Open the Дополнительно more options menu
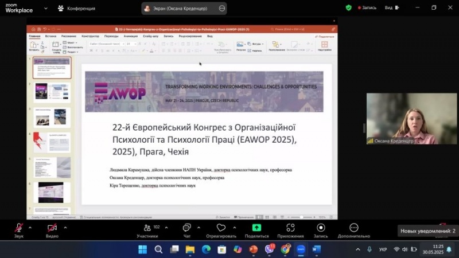Viewport: 459px width, 258px height. coord(354,229)
